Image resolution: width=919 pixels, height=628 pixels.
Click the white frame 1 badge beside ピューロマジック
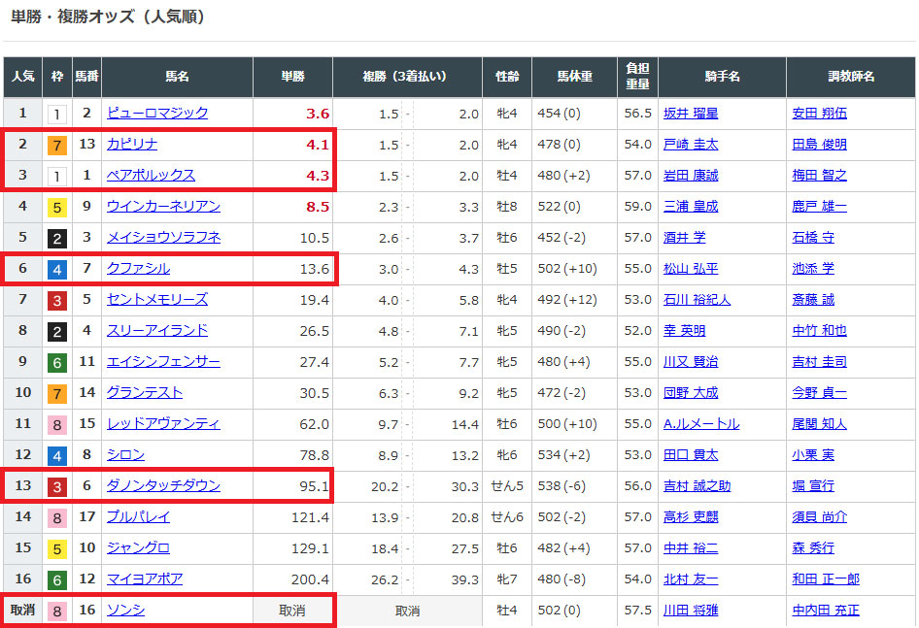pyautogui.click(x=58, y=114)
